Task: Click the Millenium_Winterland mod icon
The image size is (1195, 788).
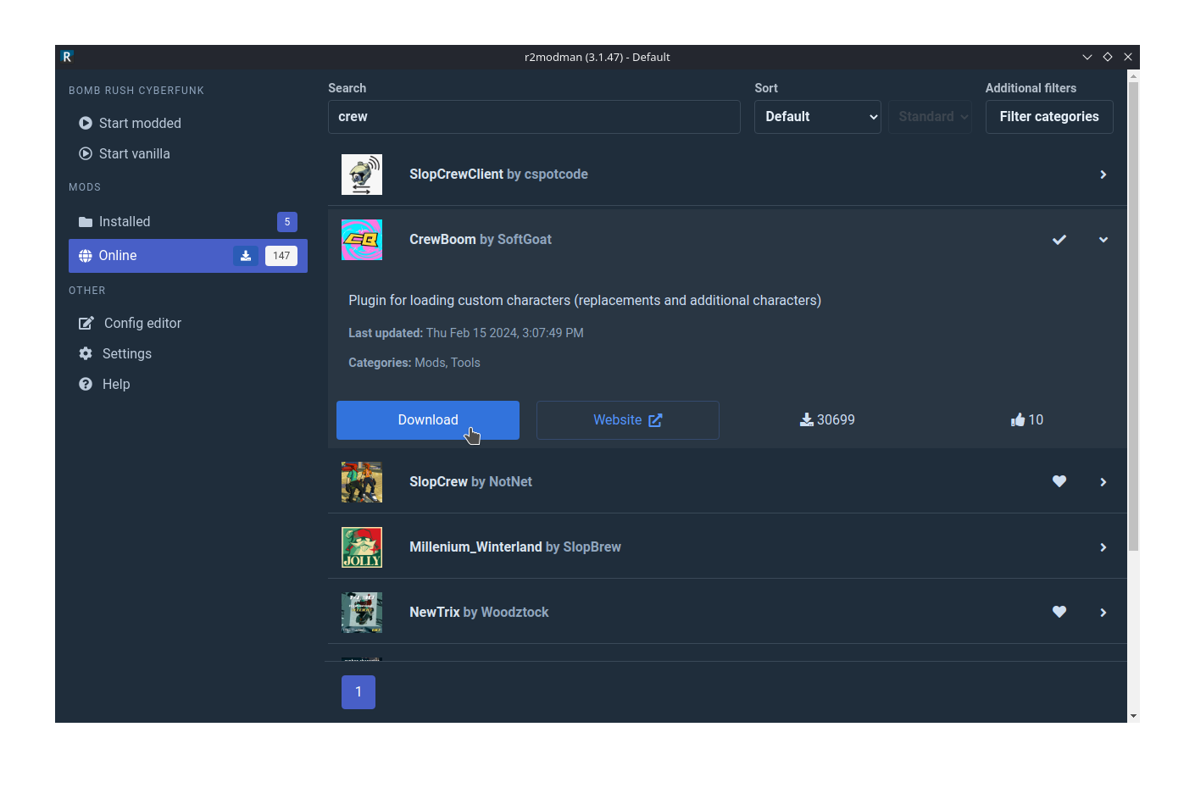Action: point(362,547)
